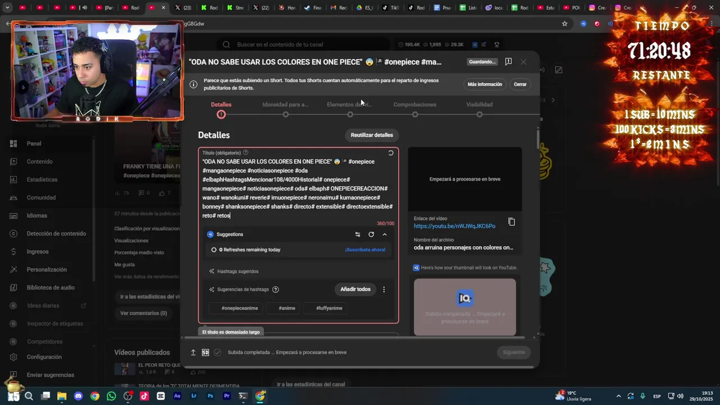Click the Siguiente button
The width and height of the screenshot is (720, 405).
[x=514, y=353]
